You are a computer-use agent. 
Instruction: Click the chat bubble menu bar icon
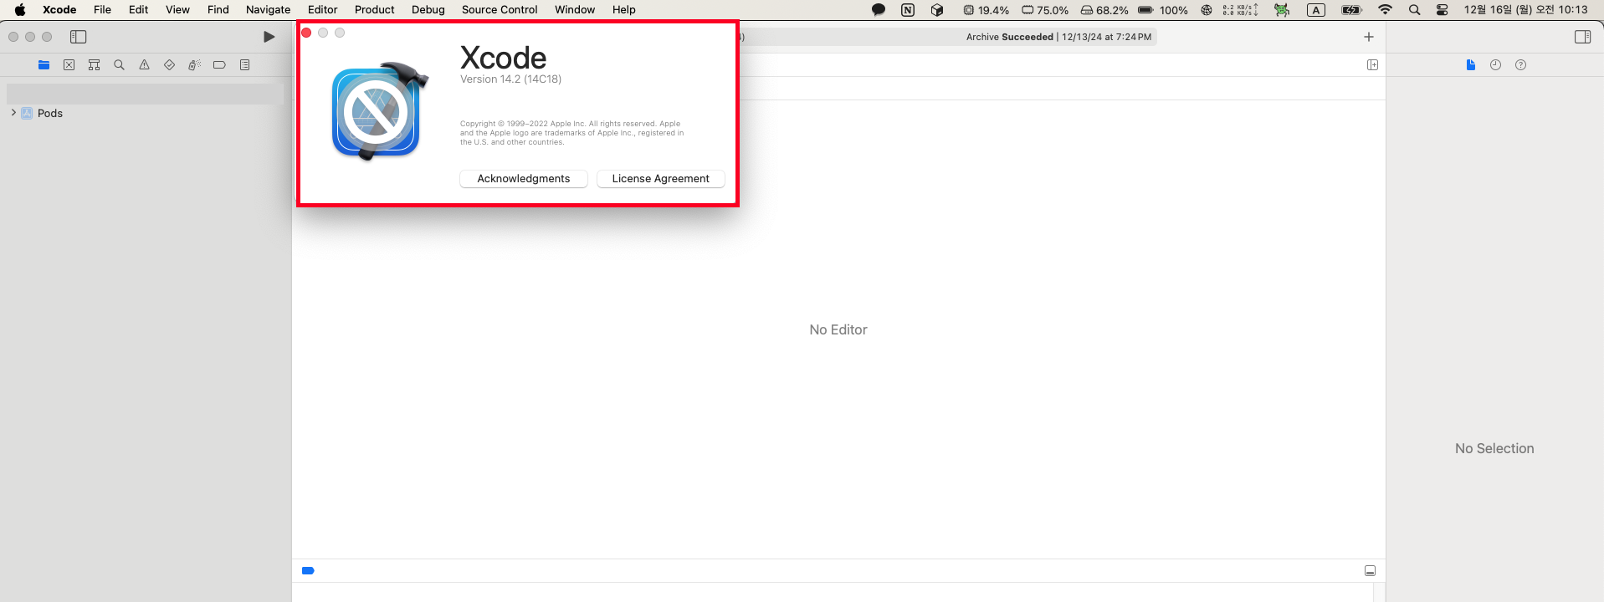pos(879,10)
